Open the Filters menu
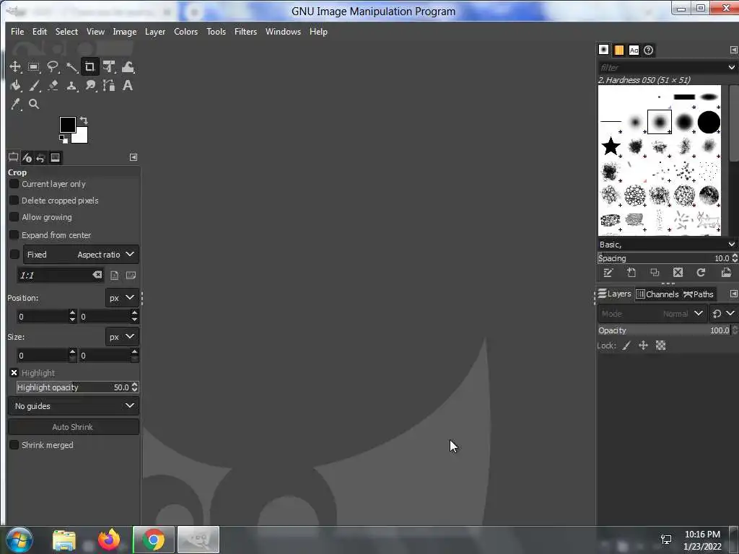This screenshot has width=739, height=554. (245, 32)
